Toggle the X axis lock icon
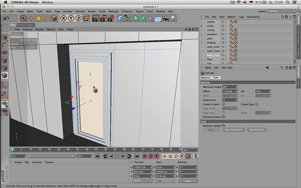Viewport: 301px width, 188px height. point(63,18)
